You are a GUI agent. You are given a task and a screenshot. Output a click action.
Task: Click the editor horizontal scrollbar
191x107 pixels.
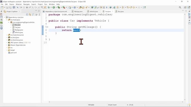tap(116, 102)
